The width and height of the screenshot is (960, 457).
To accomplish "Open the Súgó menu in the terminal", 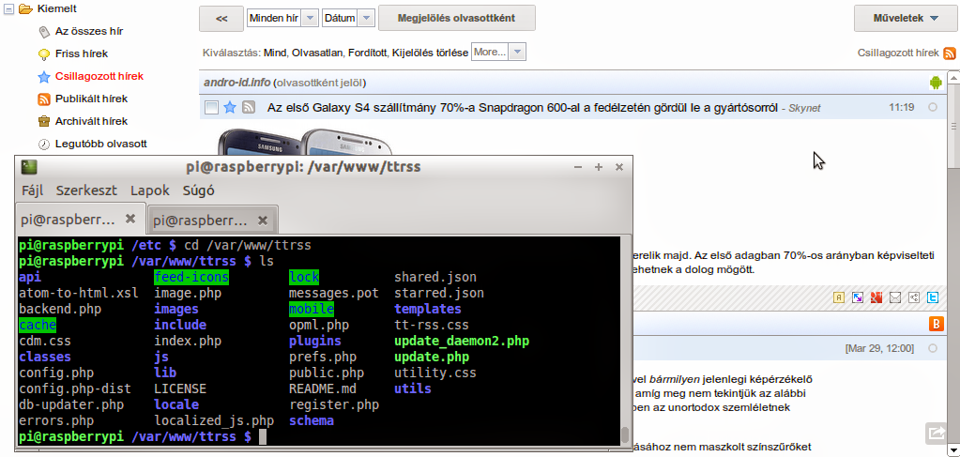I will coord(198,190).
